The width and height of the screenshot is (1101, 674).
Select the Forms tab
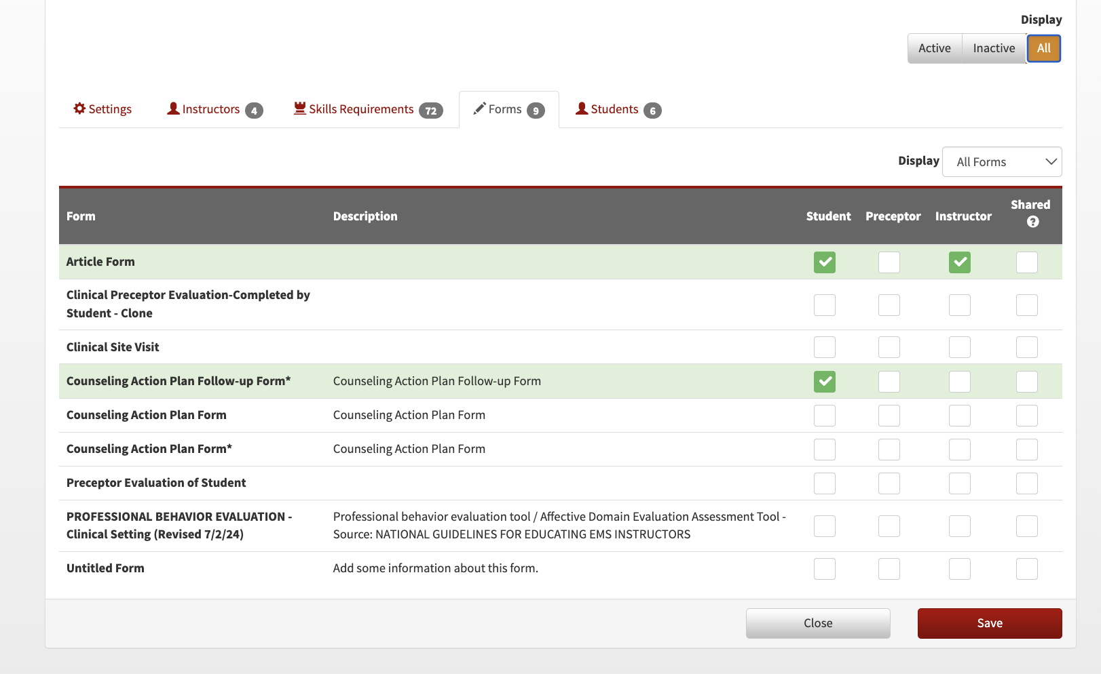[x=509, y=109]
